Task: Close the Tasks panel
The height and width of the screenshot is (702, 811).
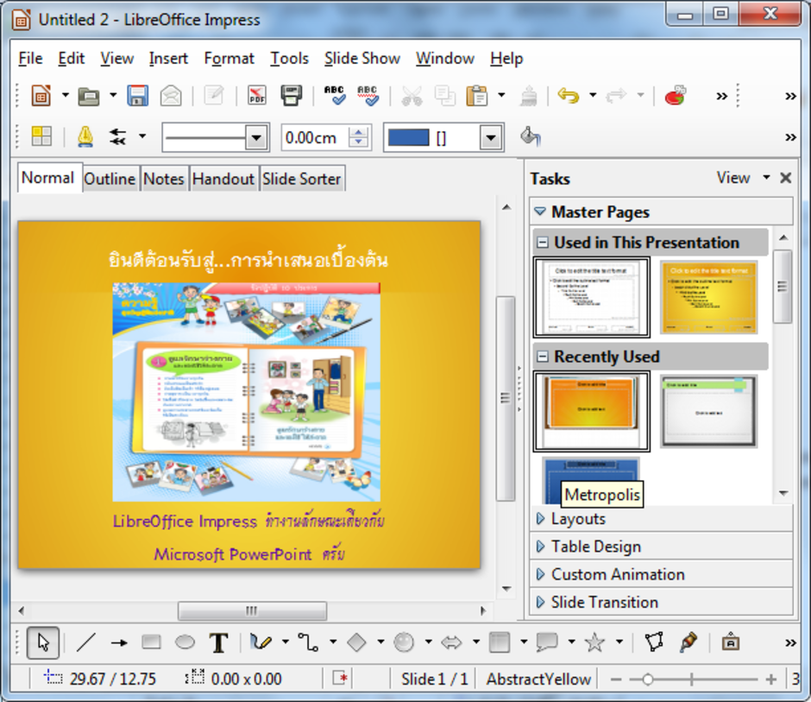Action: pyautogui.click(x=786, y=178)
